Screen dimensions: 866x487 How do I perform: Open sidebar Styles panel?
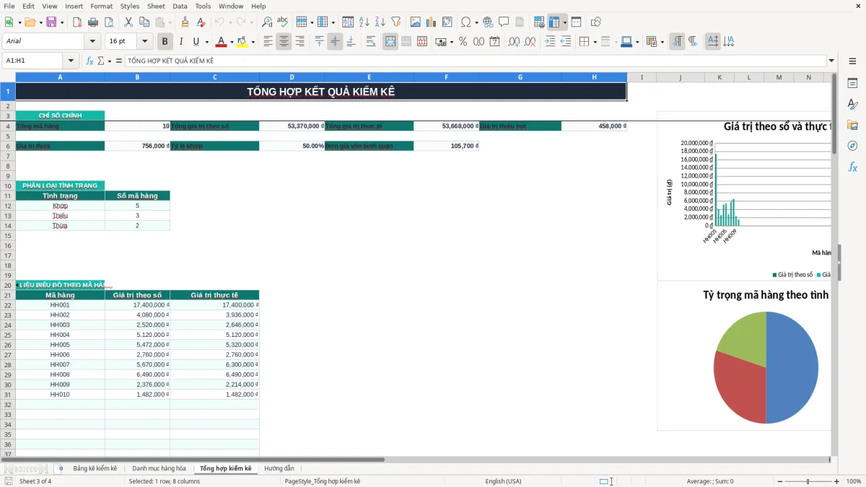click(x=852, y=104)
